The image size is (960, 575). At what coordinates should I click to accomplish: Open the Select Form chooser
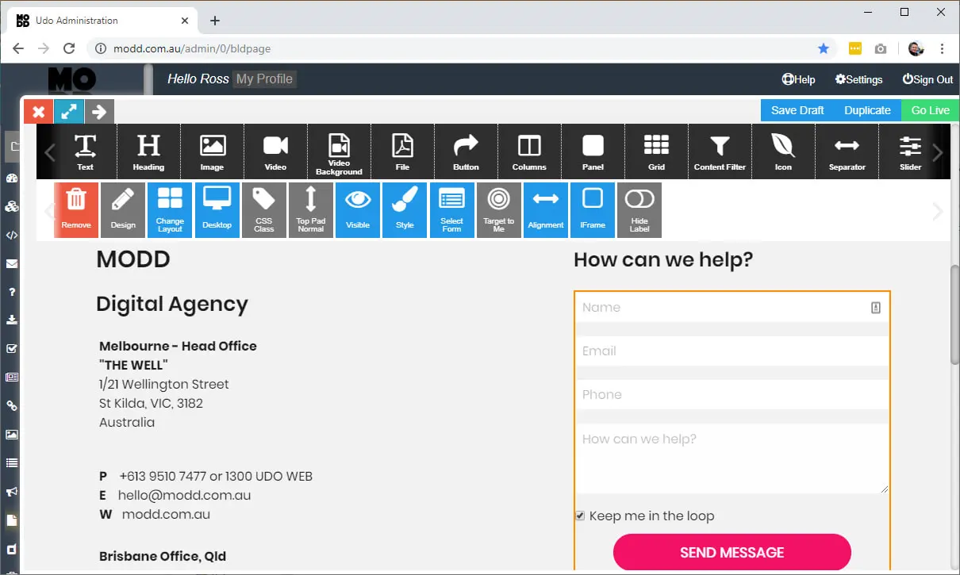tap(451, 209)
